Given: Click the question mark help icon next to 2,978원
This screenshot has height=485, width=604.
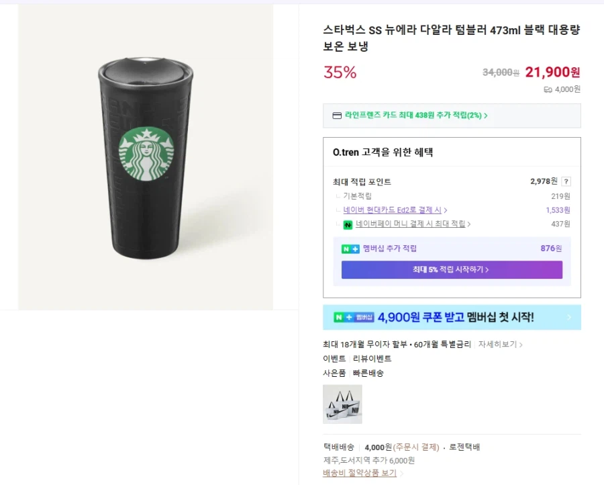Looking at the screenshot, I should tap(566, 181).
